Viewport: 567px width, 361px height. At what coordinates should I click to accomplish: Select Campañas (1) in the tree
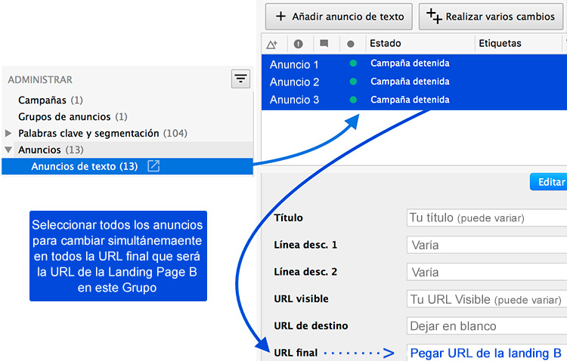point(51,100)
